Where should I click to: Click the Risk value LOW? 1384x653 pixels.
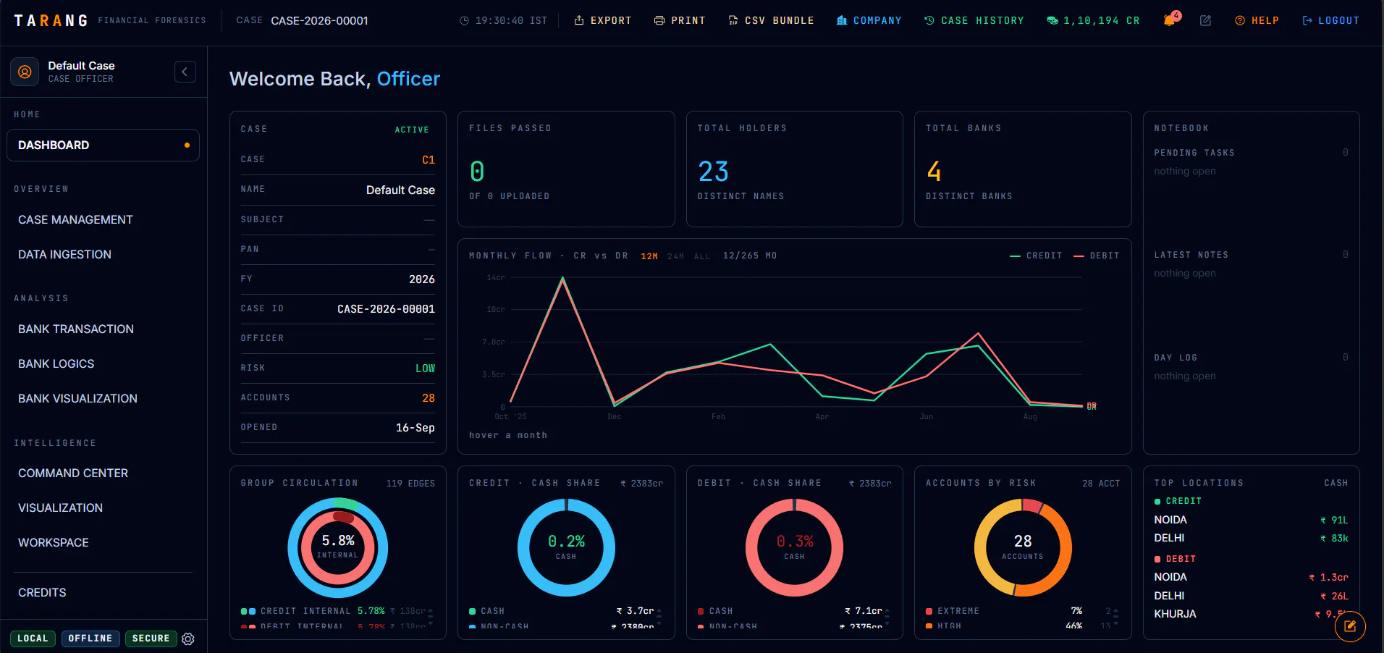coord(426,368)
